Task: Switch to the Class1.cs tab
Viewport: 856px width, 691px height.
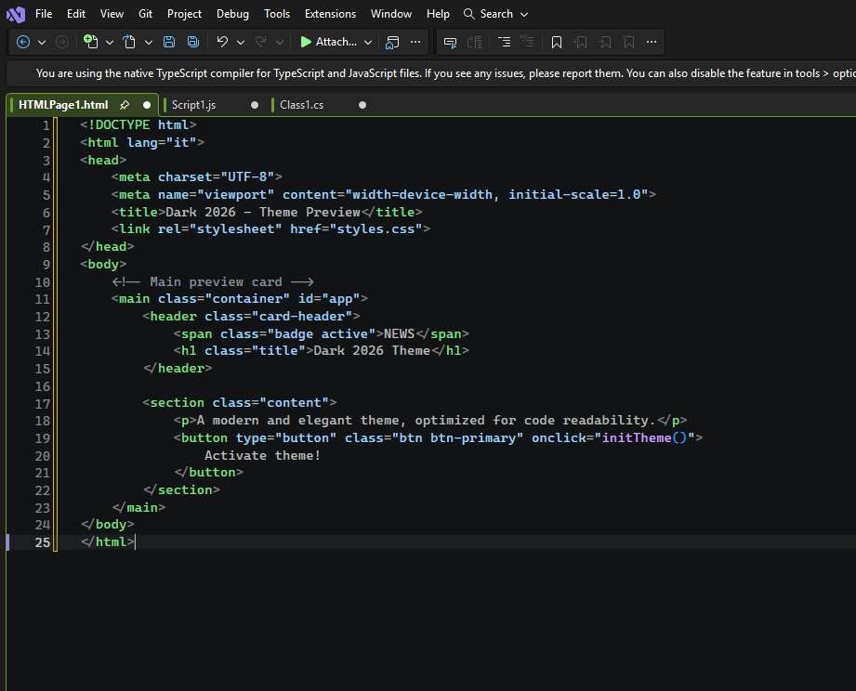Action: [301, 105]
